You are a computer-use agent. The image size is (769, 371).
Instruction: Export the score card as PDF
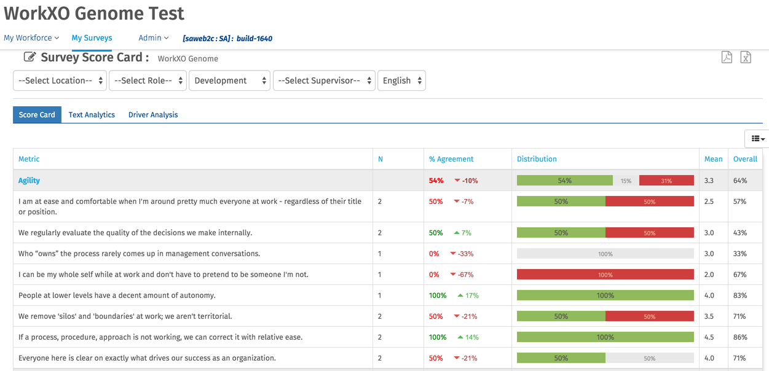[727, 57]
